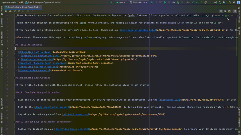241x135 pixels.
Task: Click the Make Project hammer icon
Action: click(x=111, y=2)
